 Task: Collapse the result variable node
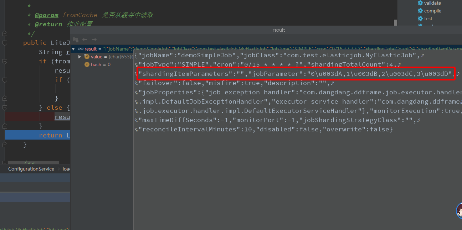point(73,49)
